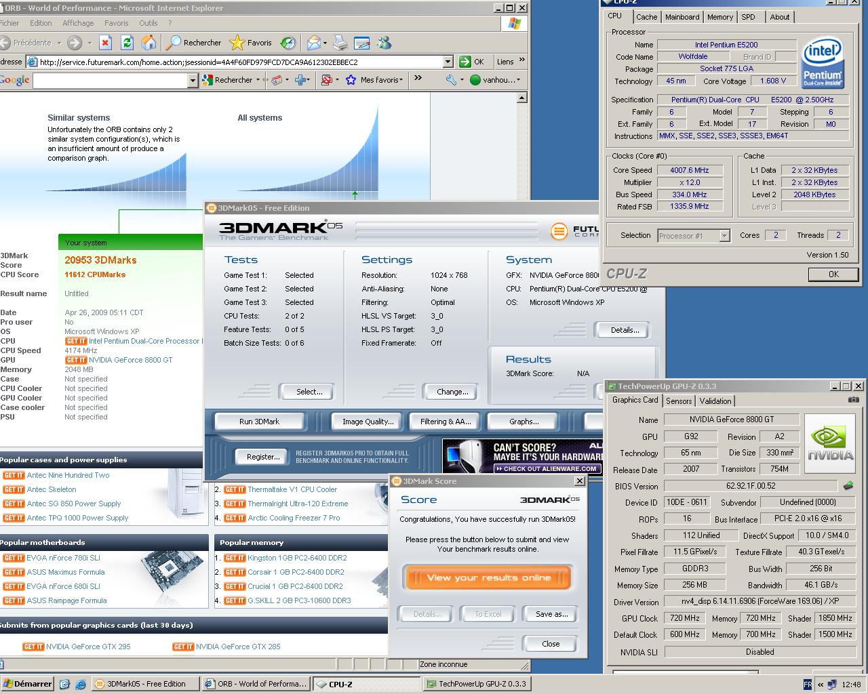Open the IE History icon
The width and height of the screenshot is (868, 694).
tap(288, 43)
